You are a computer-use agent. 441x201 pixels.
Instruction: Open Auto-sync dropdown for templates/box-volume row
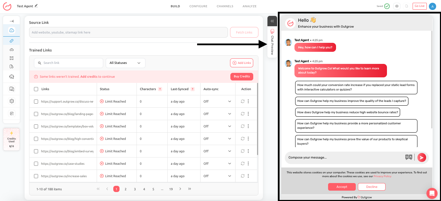click(x=217, y=126)
